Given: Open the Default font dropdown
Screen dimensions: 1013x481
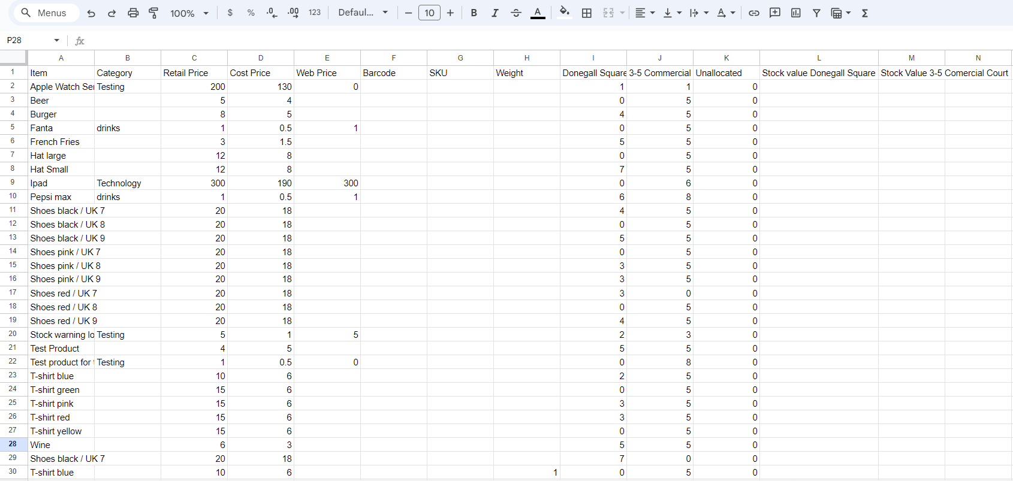Looking at the screenshot, I should pos(363,13).
